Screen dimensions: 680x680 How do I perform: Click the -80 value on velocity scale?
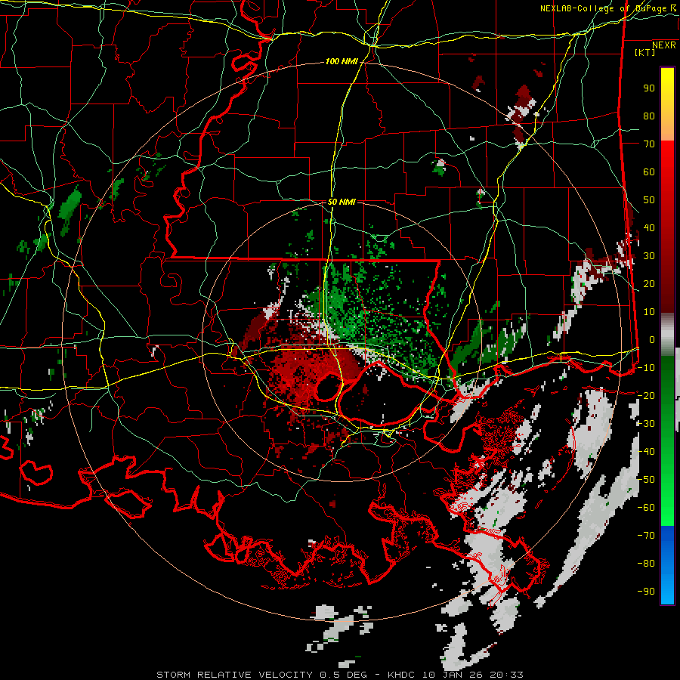646,564
